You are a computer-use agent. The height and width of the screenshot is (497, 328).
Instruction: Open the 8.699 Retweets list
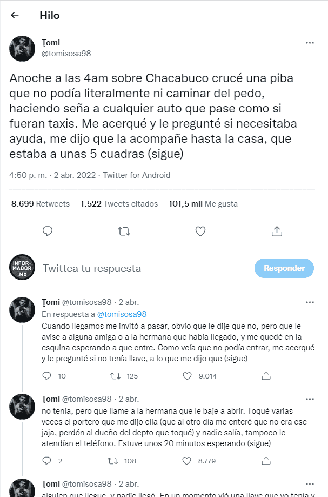point(41,204)
